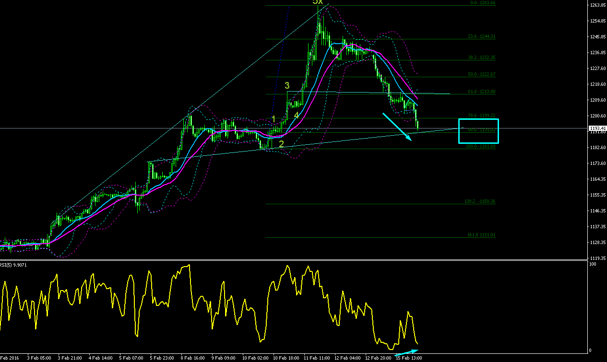
Task: Select the 38.2 -1232.35 Fibonacci level label
Action: click(x=482, y=58)
